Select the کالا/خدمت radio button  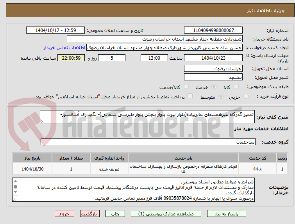pyautogui.click(x=186, y=87)
